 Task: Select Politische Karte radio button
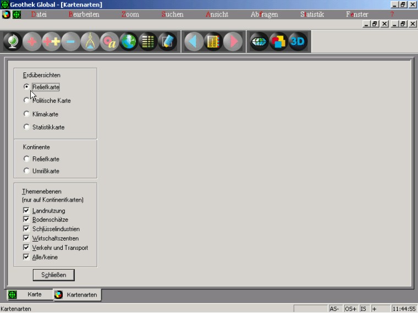[x=26, y=100]
